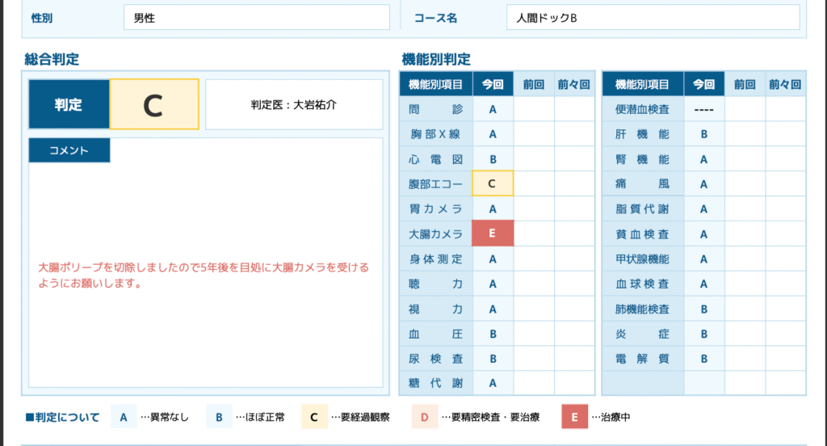Click the 判定 header label
The image size is (827, 446).
[69, 104]
